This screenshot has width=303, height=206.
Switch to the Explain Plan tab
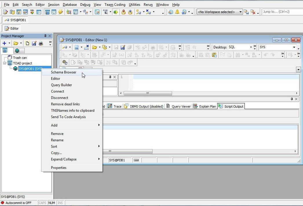click(x=205, y=106)
